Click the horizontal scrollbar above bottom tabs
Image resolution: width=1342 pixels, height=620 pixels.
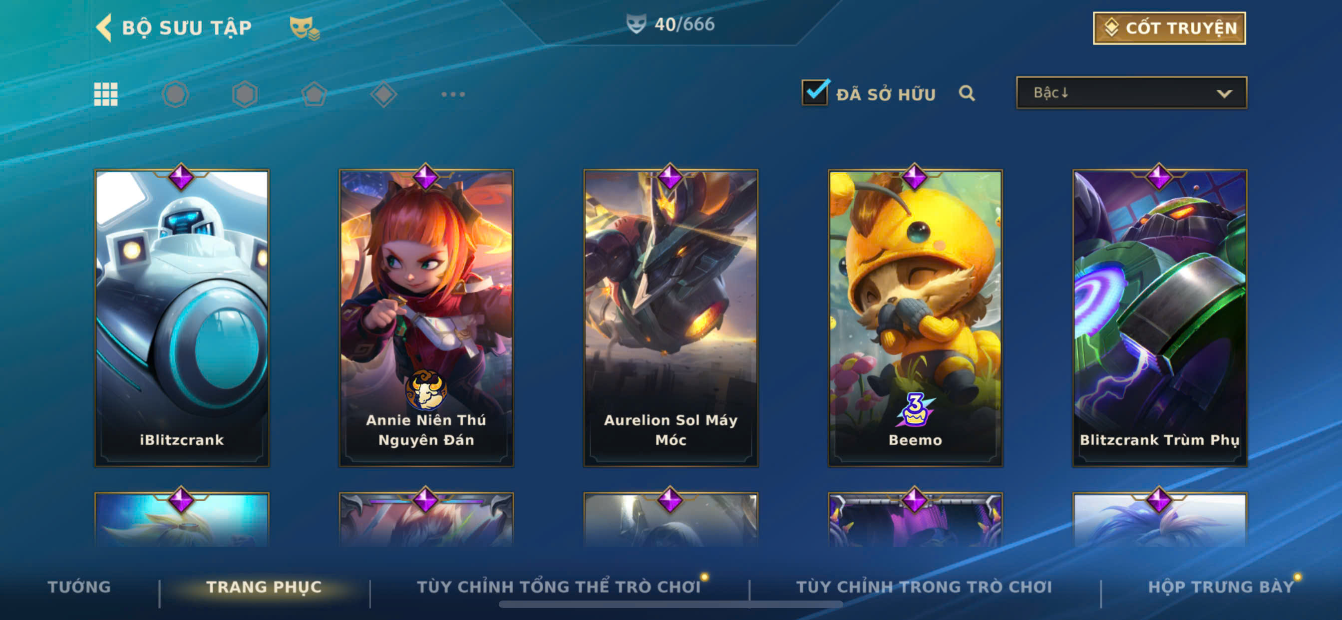671,605
